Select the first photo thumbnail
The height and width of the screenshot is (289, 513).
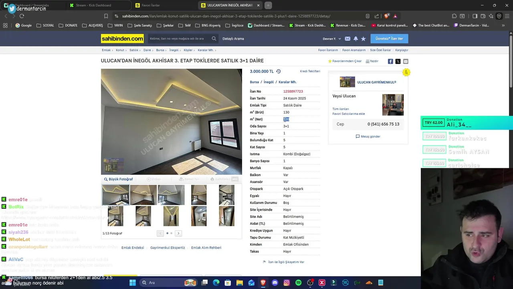(x=115, y=195)
